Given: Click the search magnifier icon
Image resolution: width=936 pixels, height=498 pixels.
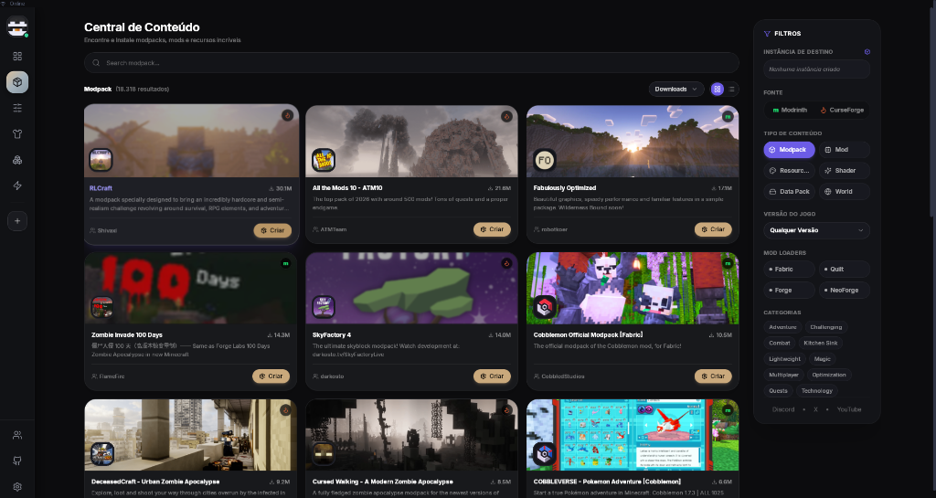Looking at the screenshot, I should click(96, 63).
